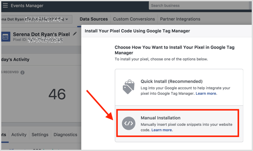Open Learn more link under Quick Install
This screenshot has width=253, height=151.
[206, 94]
